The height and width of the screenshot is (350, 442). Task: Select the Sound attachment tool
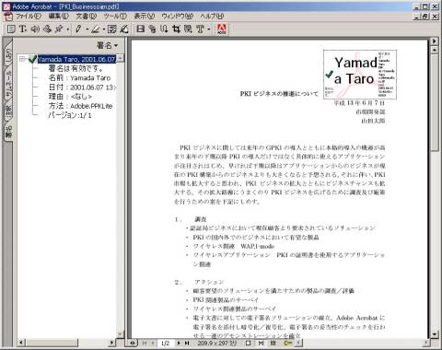pyautogui.click(x=35, y=29)
